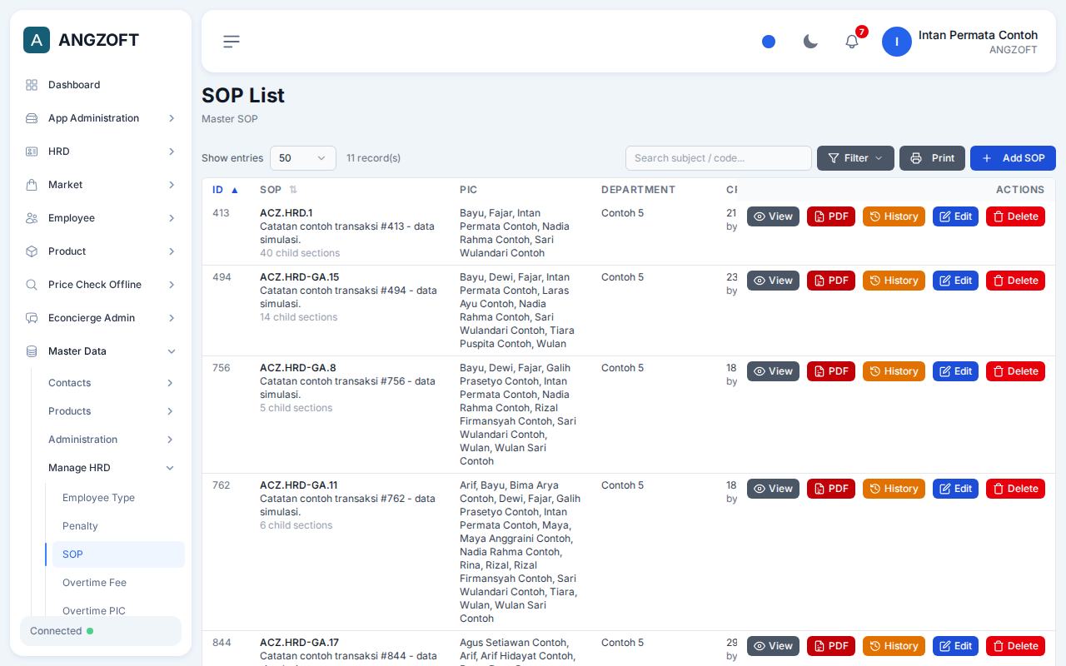
Task: Open Show entries dropdown
Action: (x=303, y=158)
